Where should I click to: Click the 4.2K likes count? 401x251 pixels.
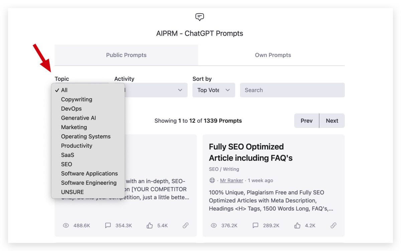[310, 226]
